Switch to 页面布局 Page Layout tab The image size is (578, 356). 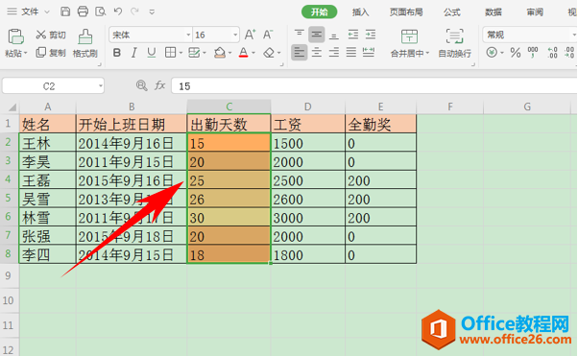point(406,12)
